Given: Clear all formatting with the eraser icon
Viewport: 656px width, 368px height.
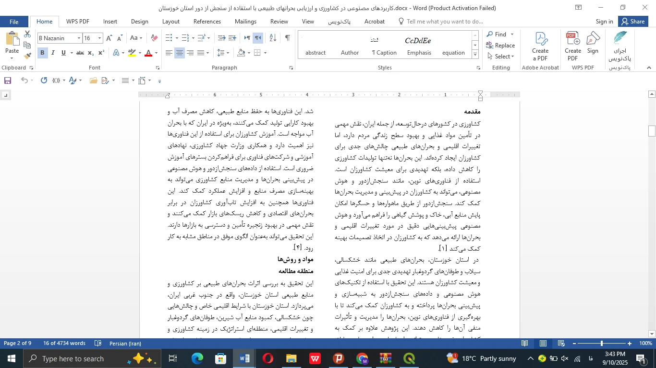Looking at the screenshot, I should click(x=154, y=38).
